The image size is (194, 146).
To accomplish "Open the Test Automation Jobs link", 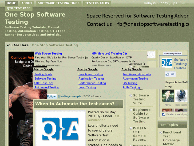I will coord(137,74).
